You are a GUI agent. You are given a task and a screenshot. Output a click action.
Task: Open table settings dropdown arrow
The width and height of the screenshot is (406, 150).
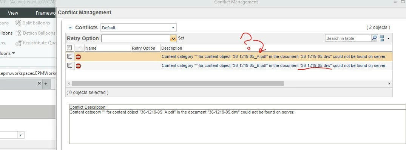click(x=388, y=39)
